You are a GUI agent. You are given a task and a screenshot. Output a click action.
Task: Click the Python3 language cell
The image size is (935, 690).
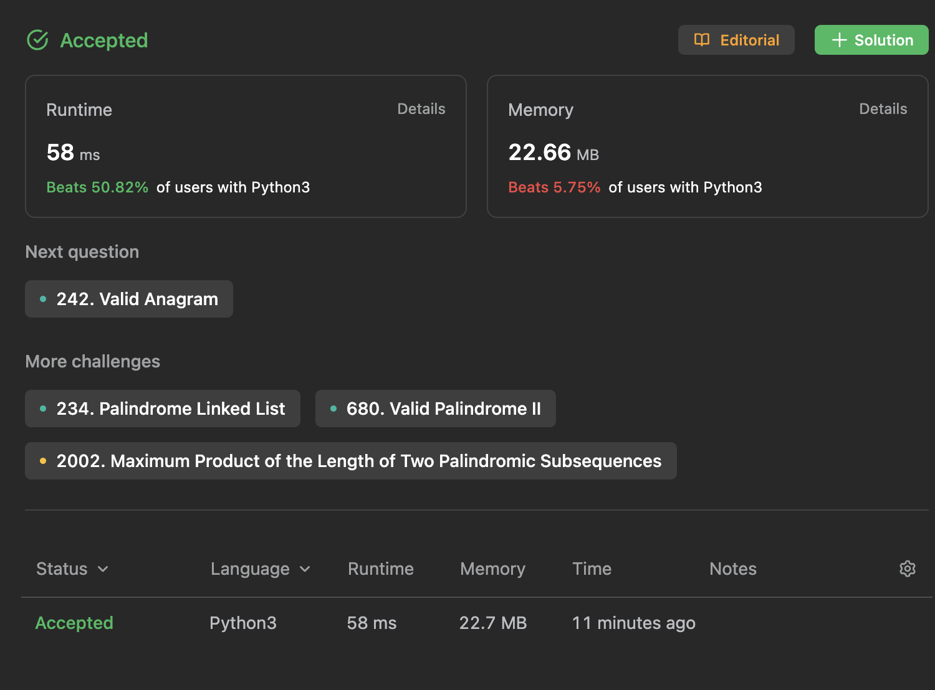tap(243, 623)
